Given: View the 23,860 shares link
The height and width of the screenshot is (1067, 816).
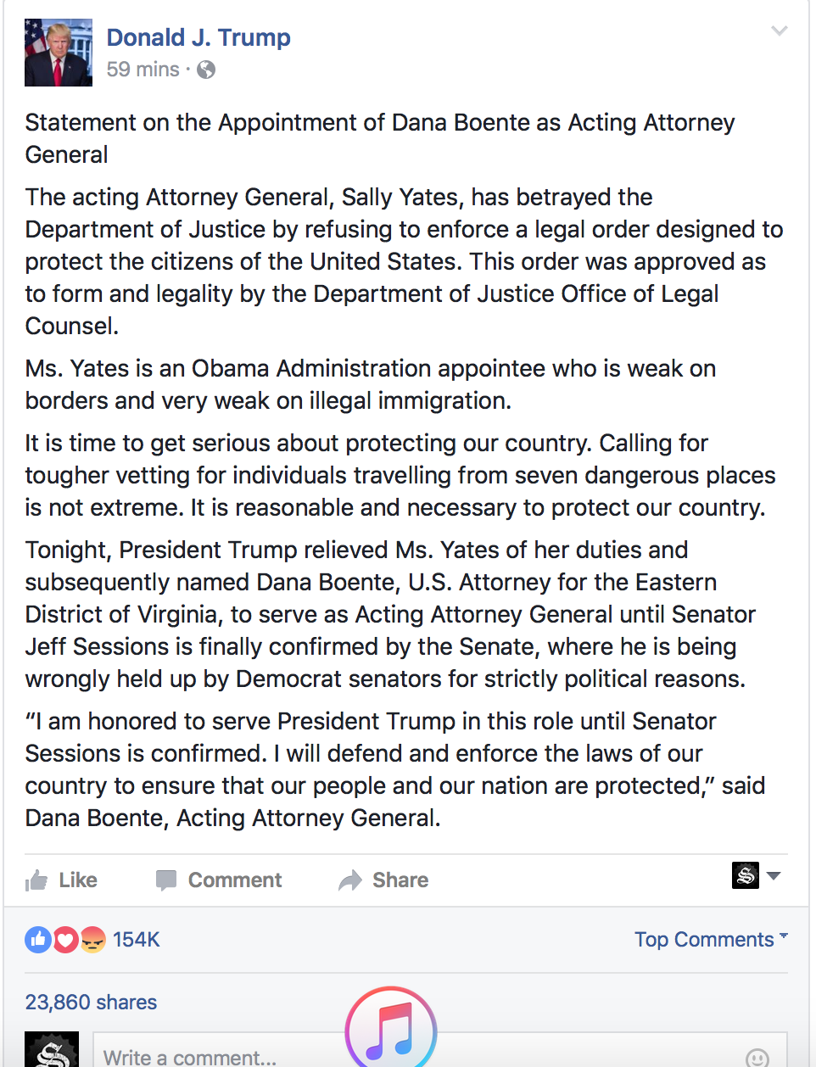Looking at the screenshot, I should point(91,1003).
